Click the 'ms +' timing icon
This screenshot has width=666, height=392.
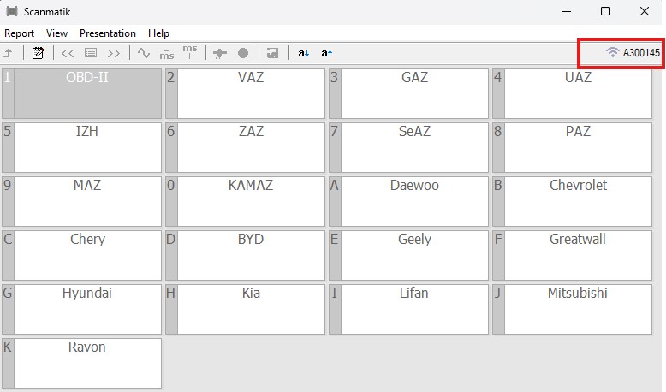point(190,53)
